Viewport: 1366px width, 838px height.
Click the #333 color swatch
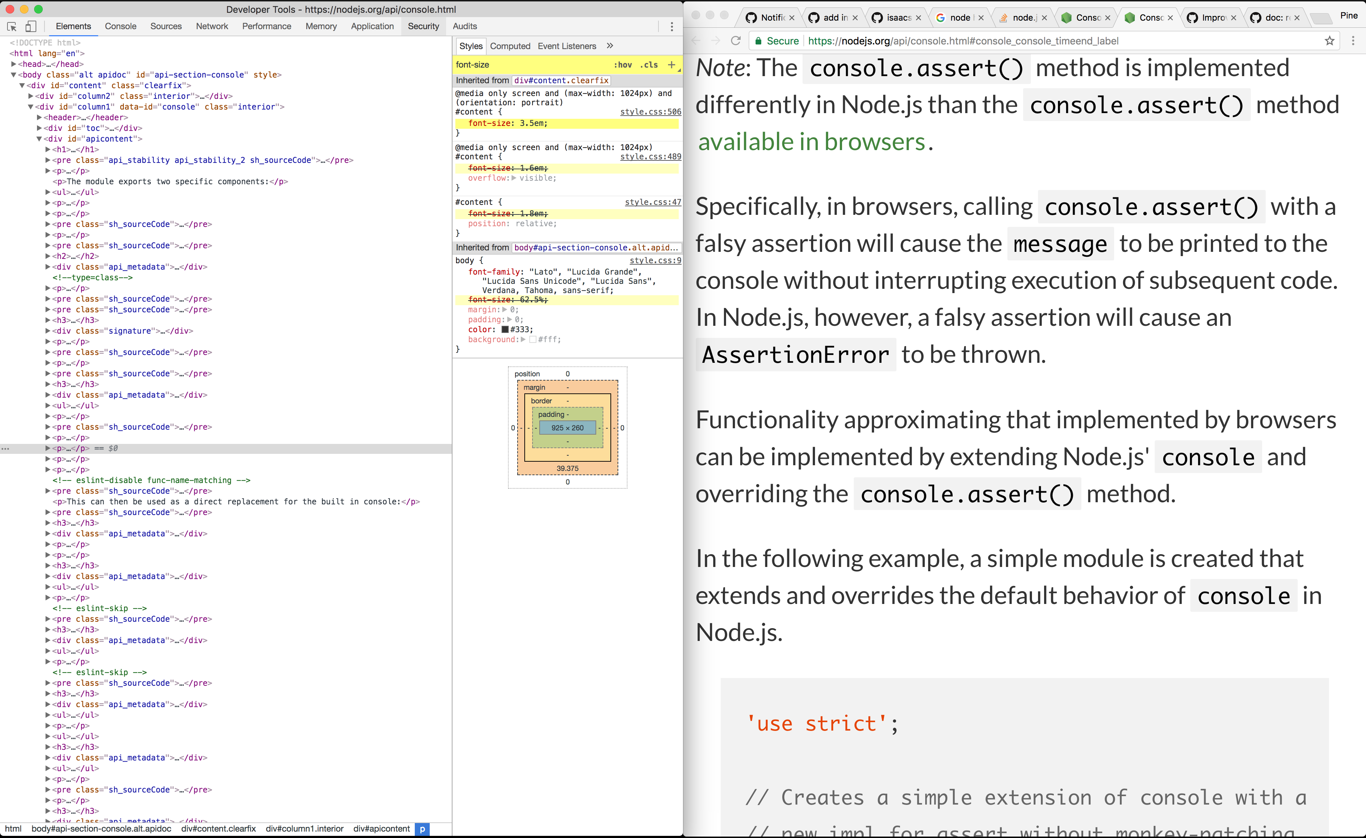(x=505, y=330)
